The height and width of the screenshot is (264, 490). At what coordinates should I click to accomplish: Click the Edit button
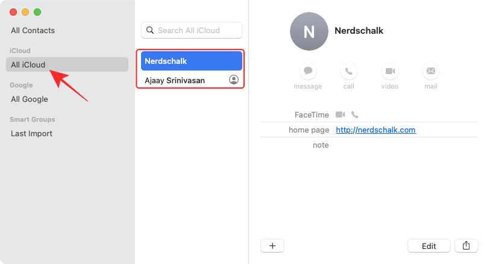[x=429, y=245]
